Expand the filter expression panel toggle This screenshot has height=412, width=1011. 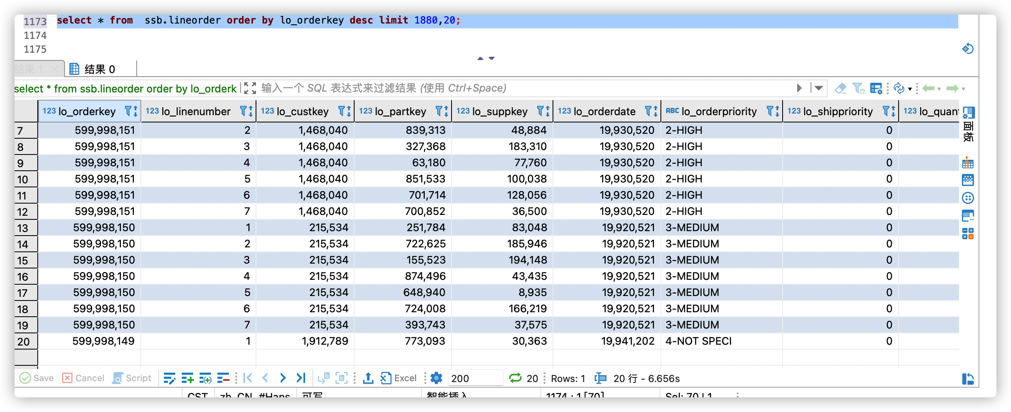pyautogui.click(x=250, y=88)
